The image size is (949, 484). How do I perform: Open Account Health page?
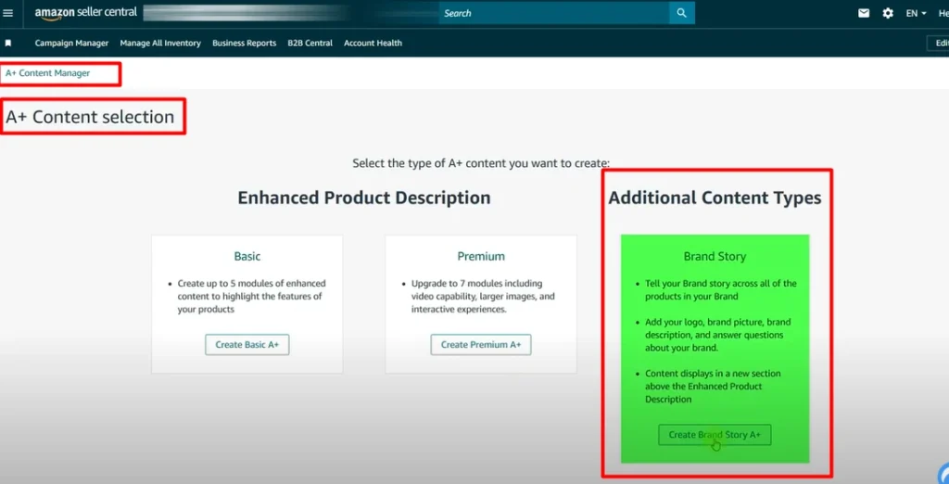click(373, 43)
